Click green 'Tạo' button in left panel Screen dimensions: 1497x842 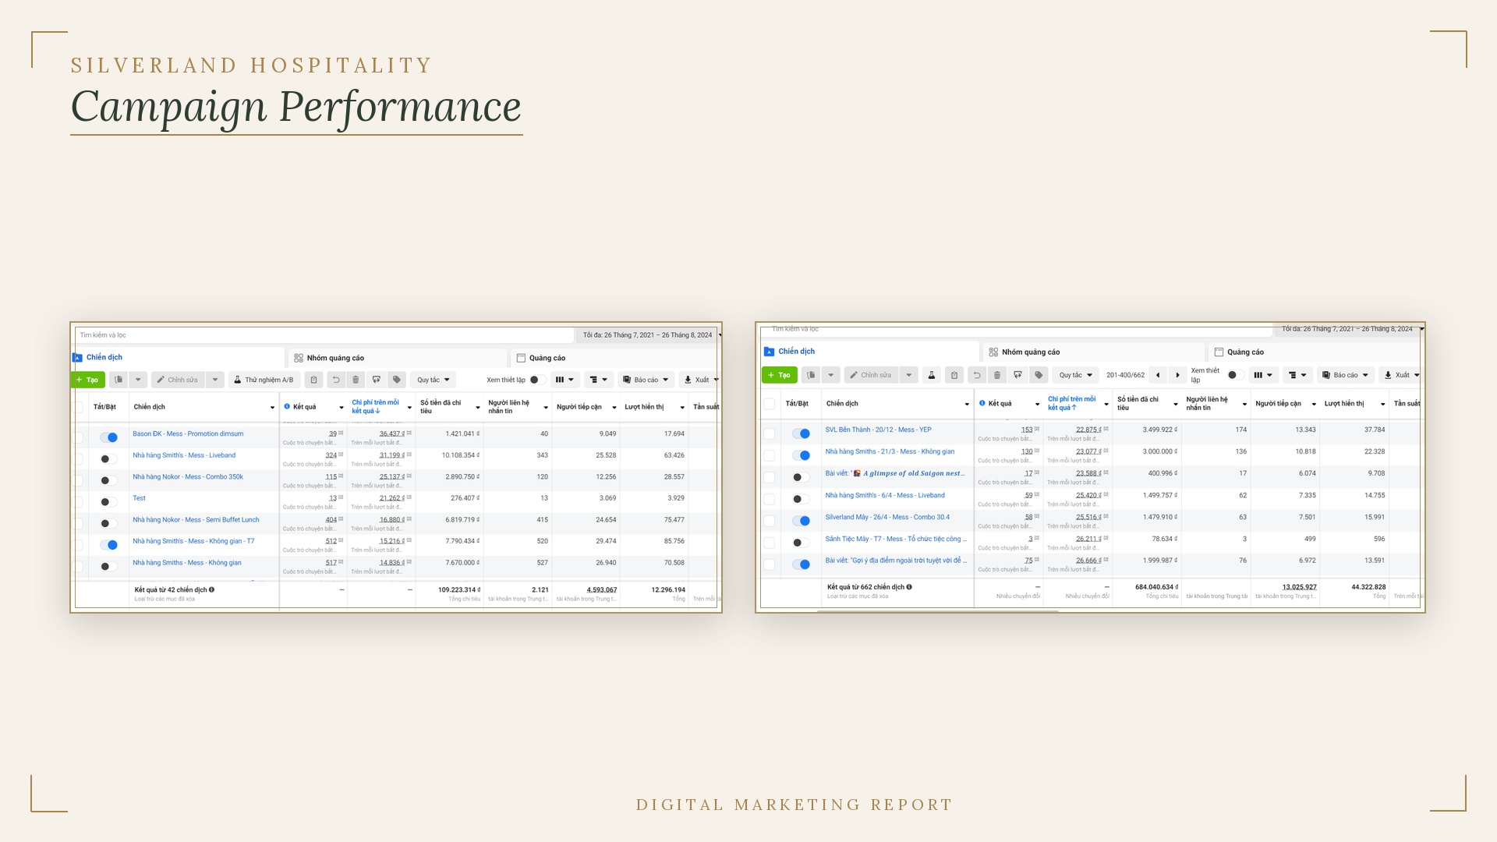click(88, 380)
